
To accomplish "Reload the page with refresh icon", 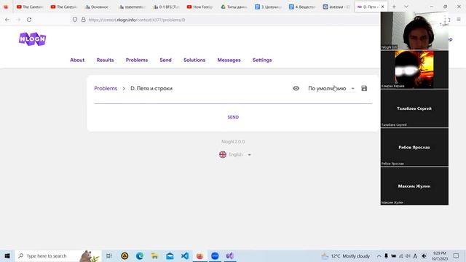I will pos(29,20).
